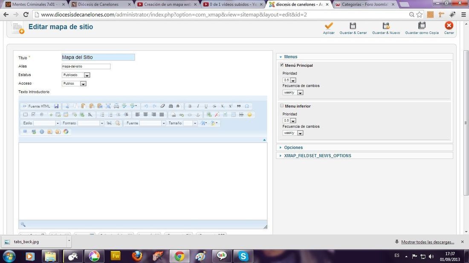This screenshot has width=469, height=263.
Task: Click the find binoculars icon
Action: [171, 106]
